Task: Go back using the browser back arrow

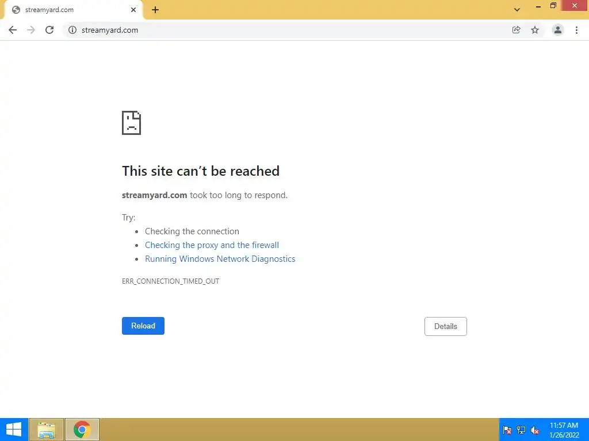Action: point(13,30)
